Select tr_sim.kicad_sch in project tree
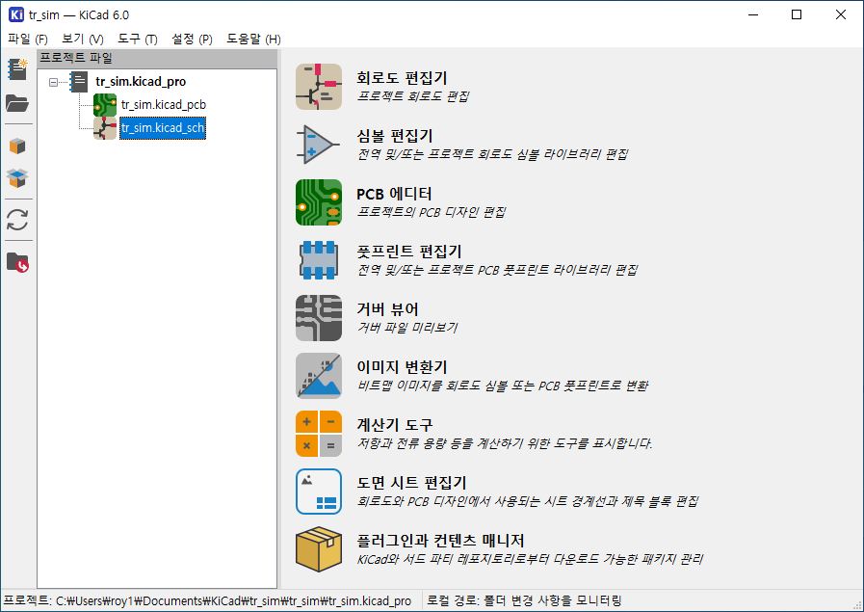The height and width of the screenshot is (612, 864). pyautogui.click(x=163, y=128)
